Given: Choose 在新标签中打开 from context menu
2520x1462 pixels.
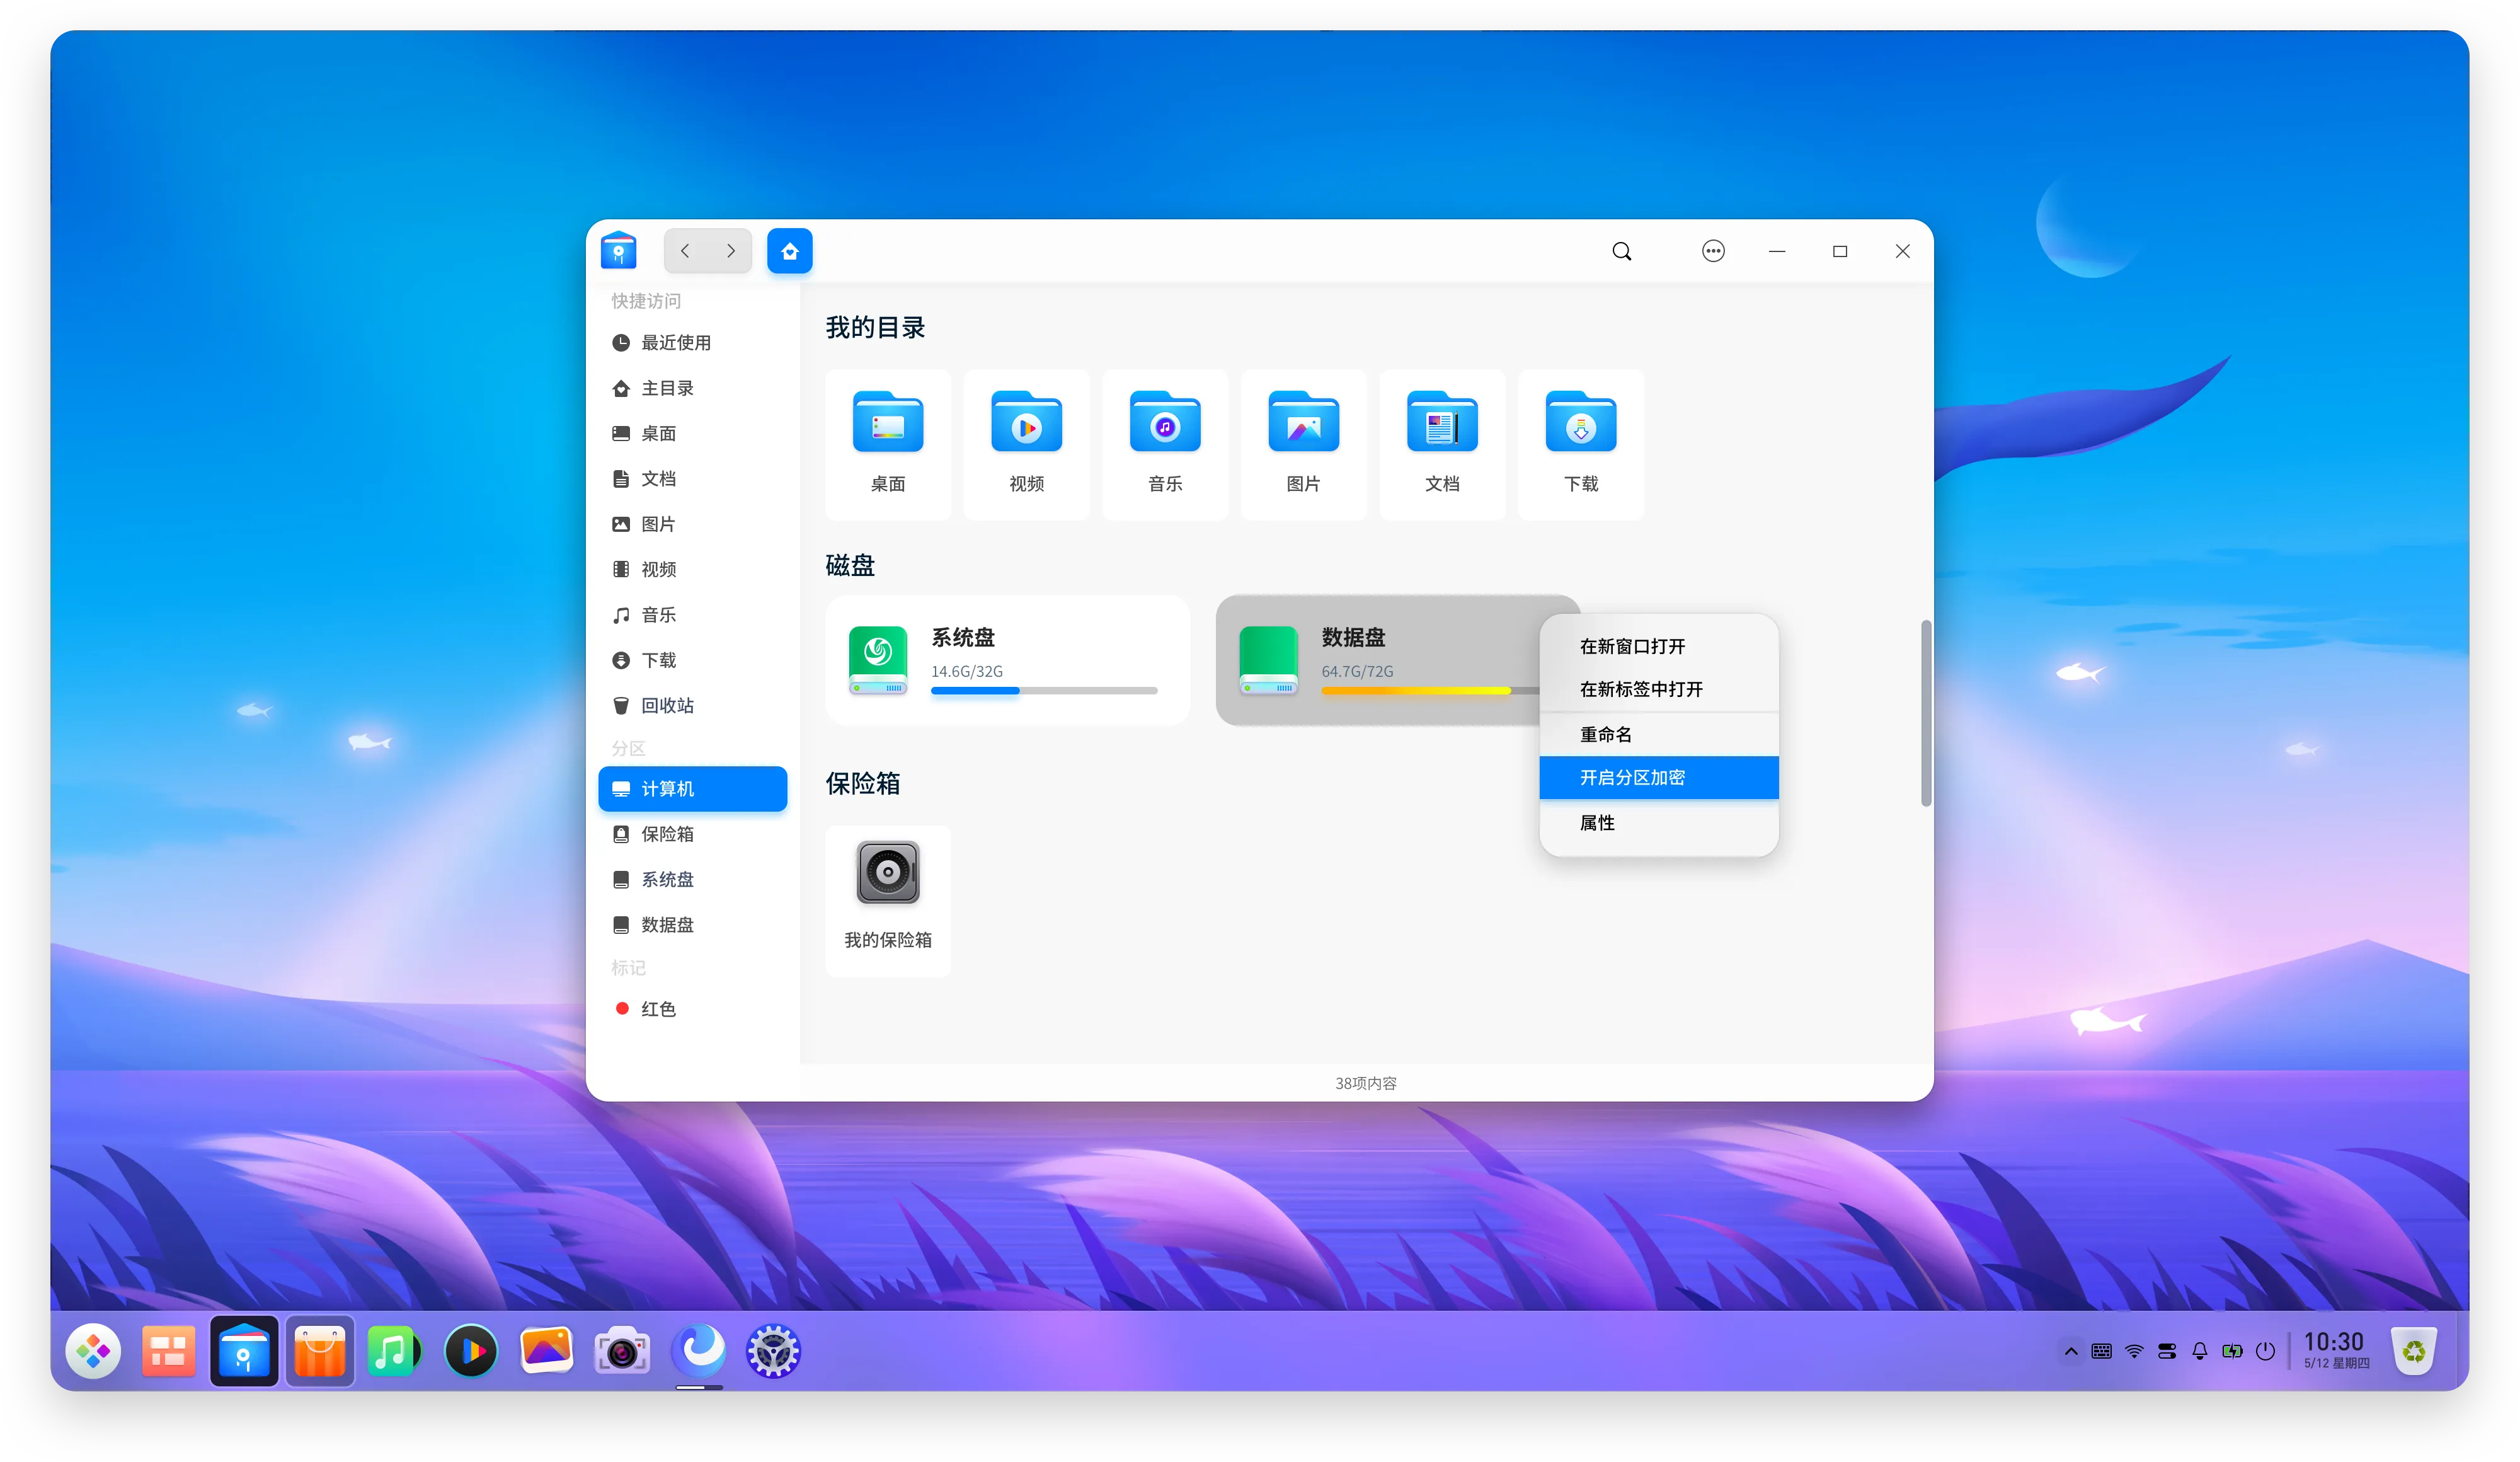Looking at the screenshot, I should [1659, 689].
